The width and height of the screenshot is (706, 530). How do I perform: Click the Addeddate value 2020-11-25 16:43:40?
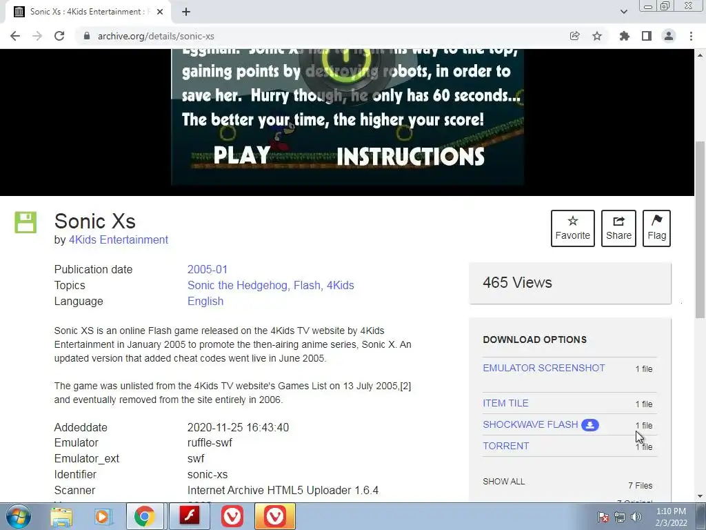point(238,427)
